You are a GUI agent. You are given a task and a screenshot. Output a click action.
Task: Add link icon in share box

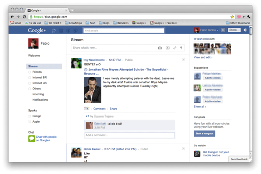click(175, 48)
